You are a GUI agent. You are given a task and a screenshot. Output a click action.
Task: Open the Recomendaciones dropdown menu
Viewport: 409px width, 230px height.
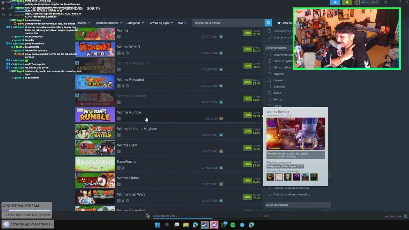108,23
